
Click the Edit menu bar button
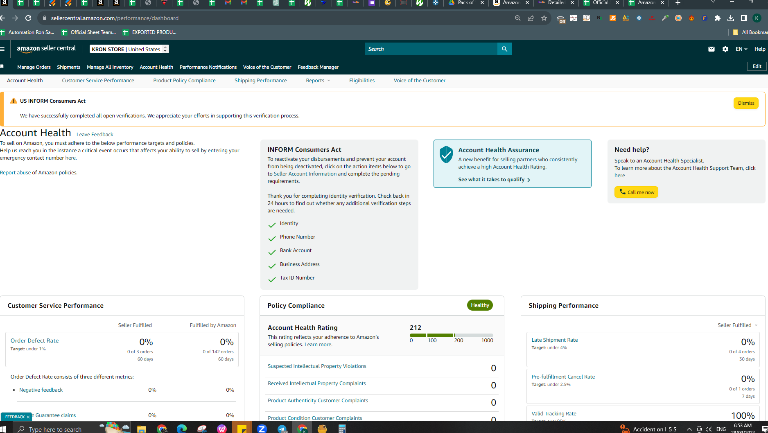(757, 66)
